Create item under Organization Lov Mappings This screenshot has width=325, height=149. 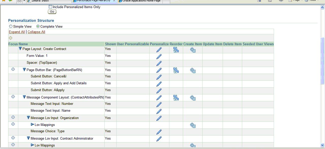tap(193, 125)
